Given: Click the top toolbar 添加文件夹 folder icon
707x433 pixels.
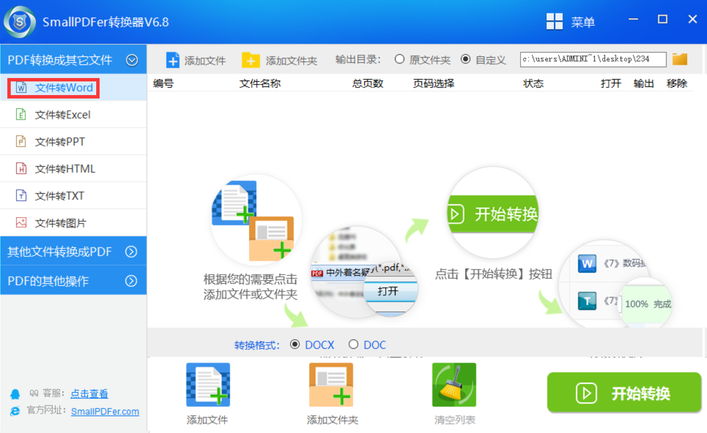Looking at the screenshot, I should [x=250, y=60].
